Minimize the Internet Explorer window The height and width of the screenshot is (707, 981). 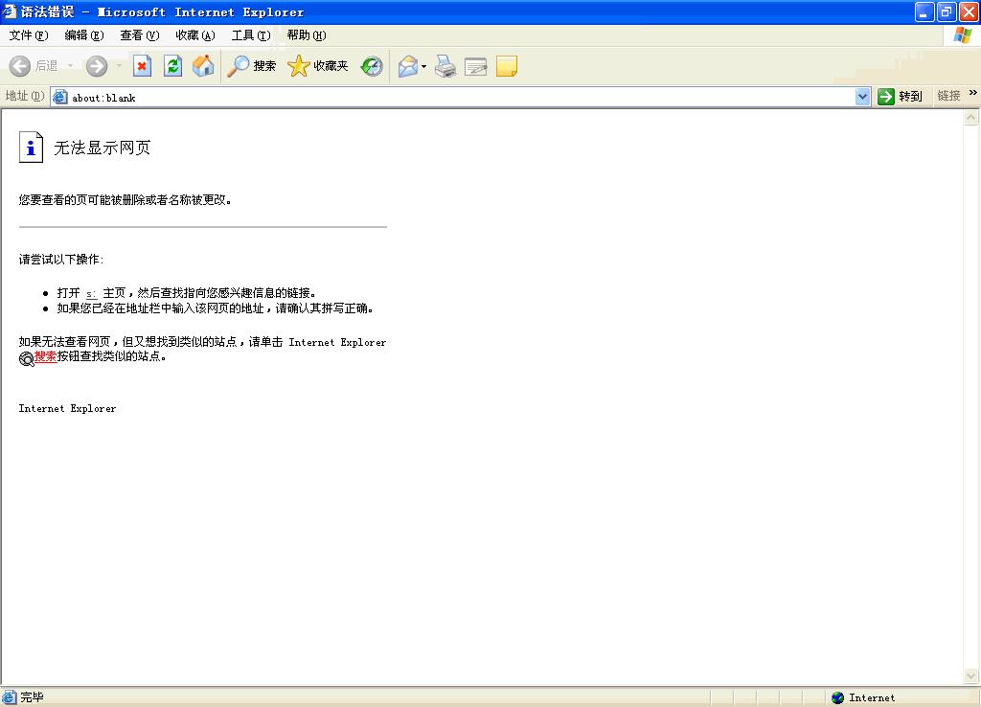tap(924, 11)
